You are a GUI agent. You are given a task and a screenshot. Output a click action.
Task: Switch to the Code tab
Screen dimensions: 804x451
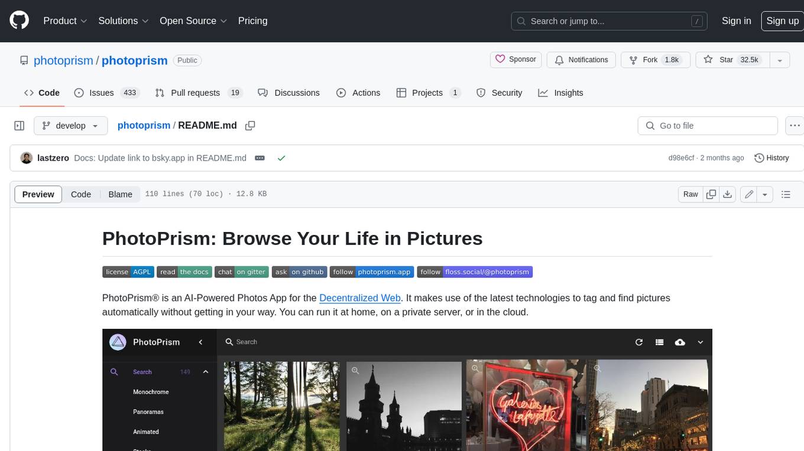[42, 93]
